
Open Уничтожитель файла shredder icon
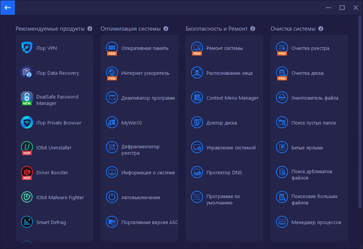[282, 97]
